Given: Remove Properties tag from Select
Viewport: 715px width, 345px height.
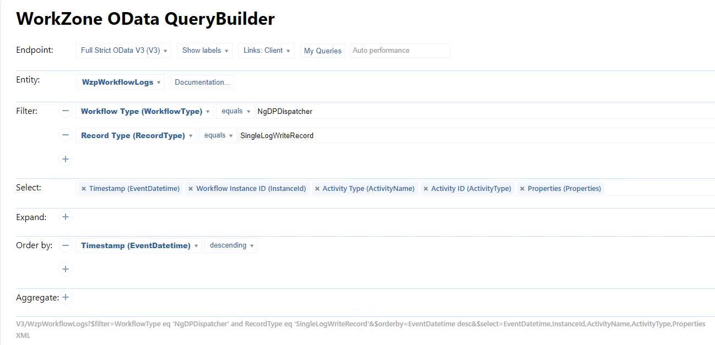Looking at the screenshot, I should [x=522, y=189].
